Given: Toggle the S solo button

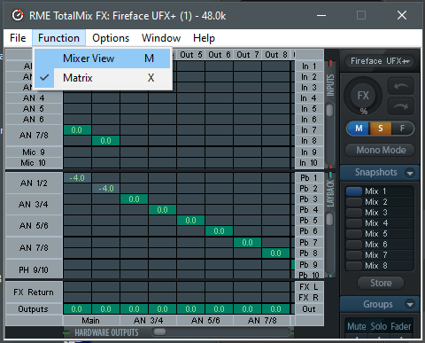Looking at the screenshot, I should coord(381,129).
